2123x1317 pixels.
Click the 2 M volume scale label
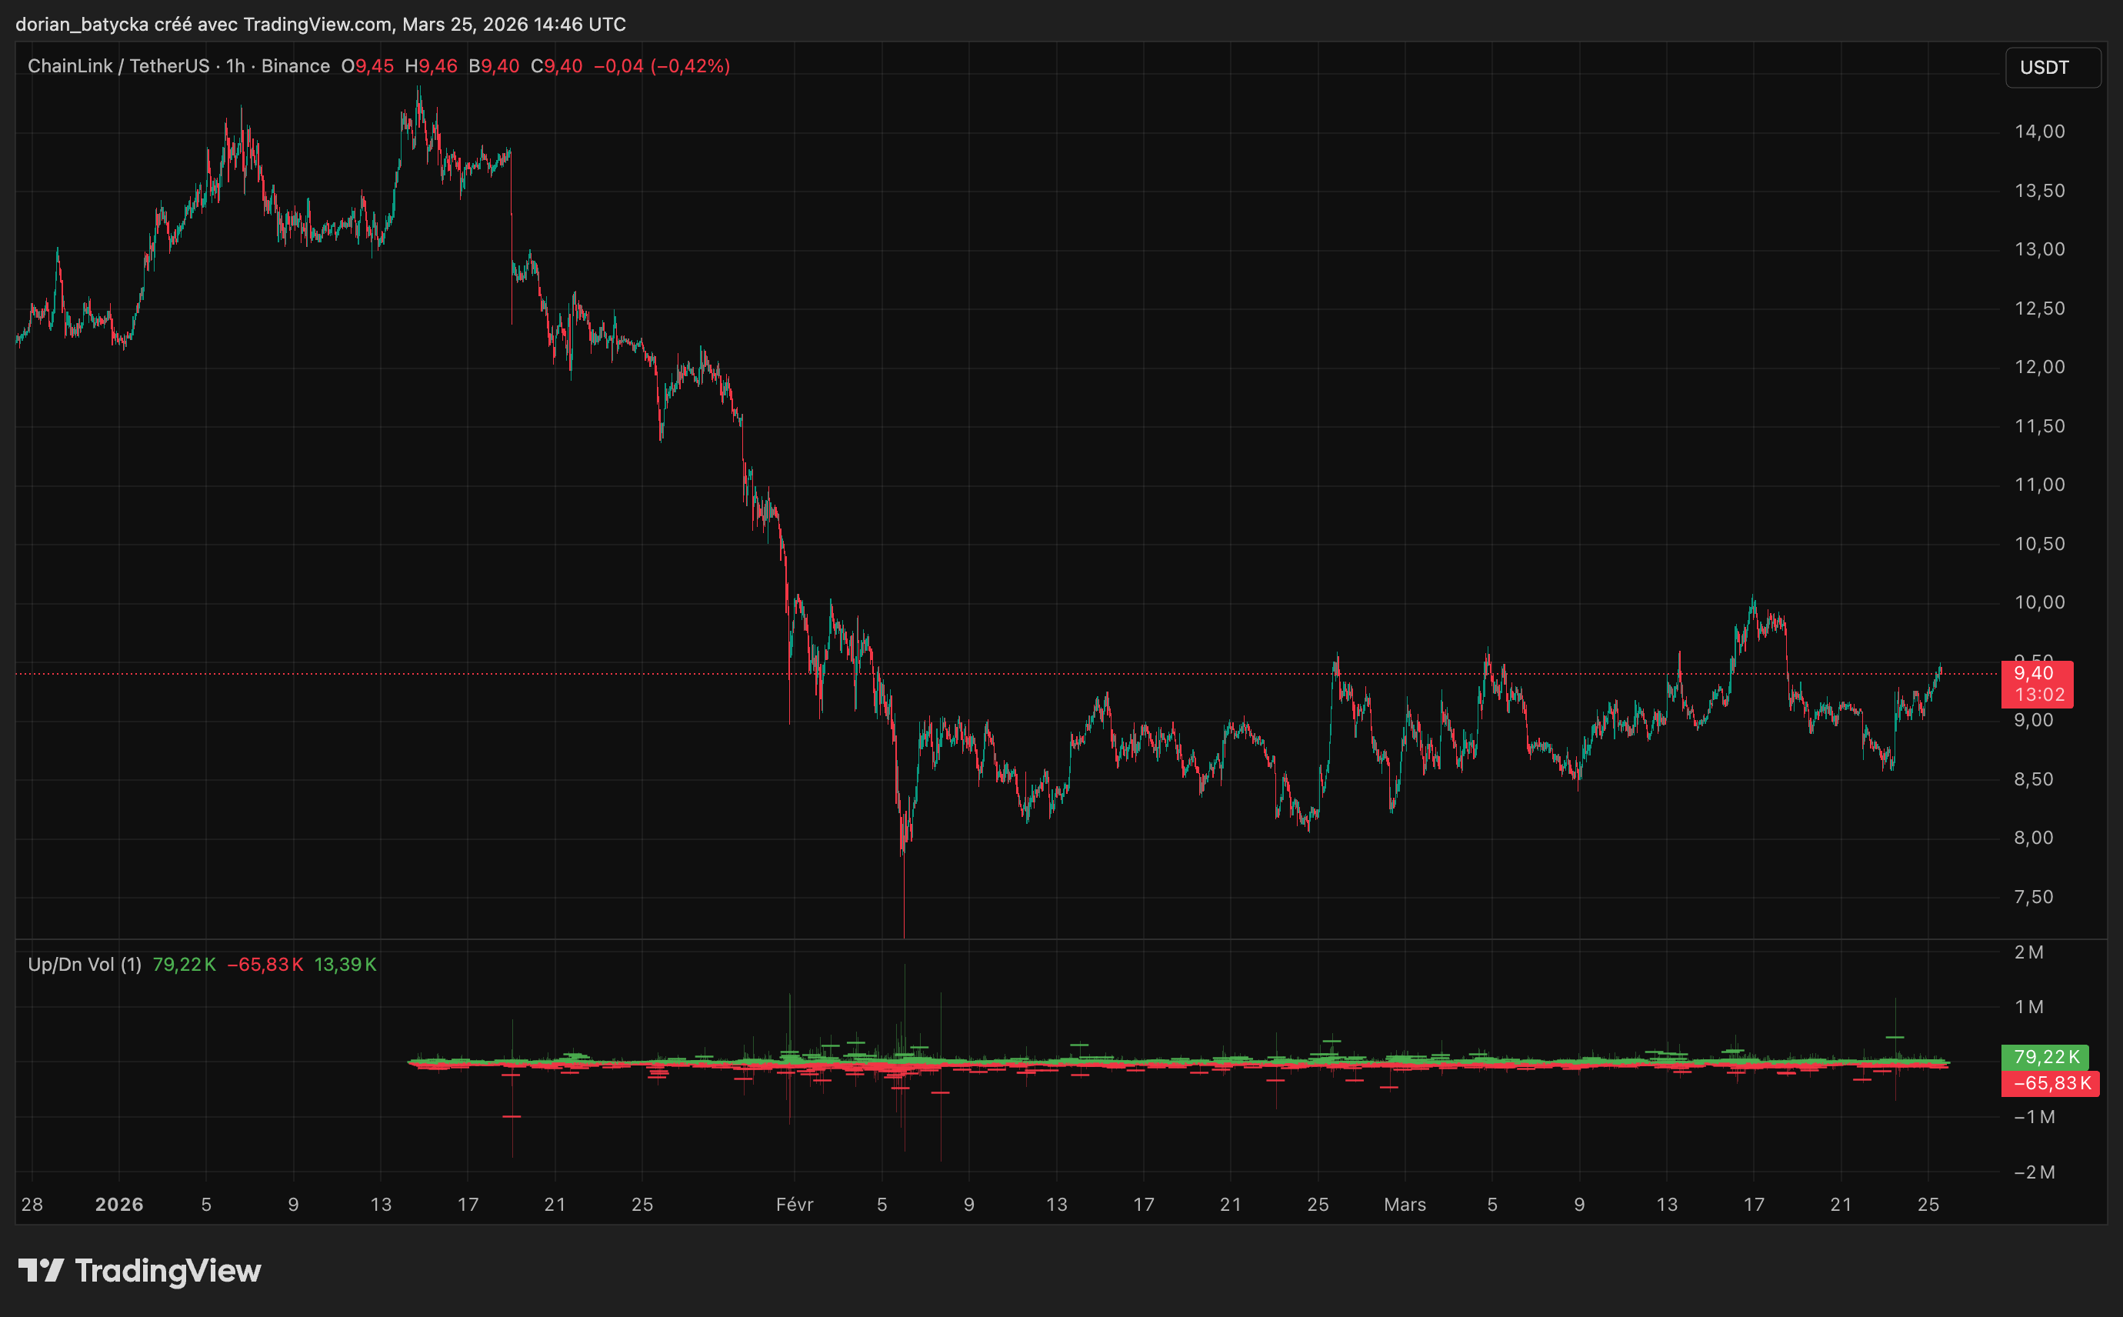2028,952
